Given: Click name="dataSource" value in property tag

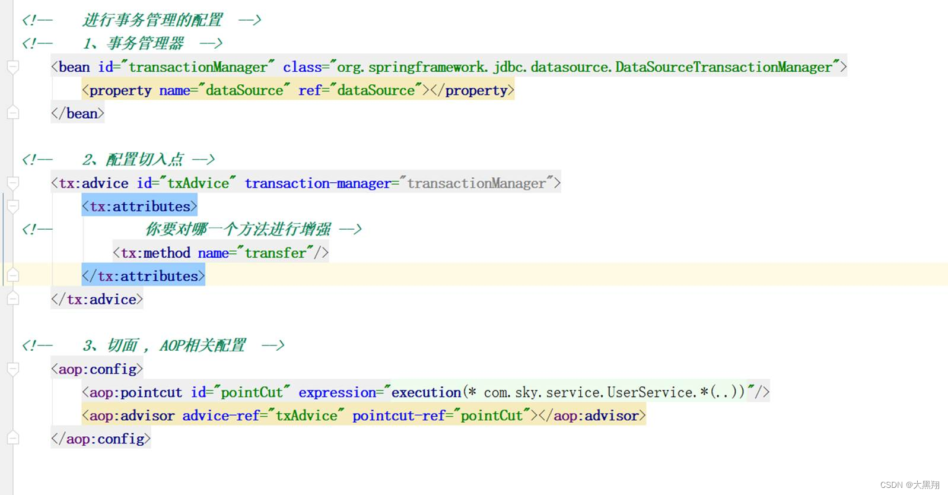Looking at the screenshot, I should click(x=244, y=90).
